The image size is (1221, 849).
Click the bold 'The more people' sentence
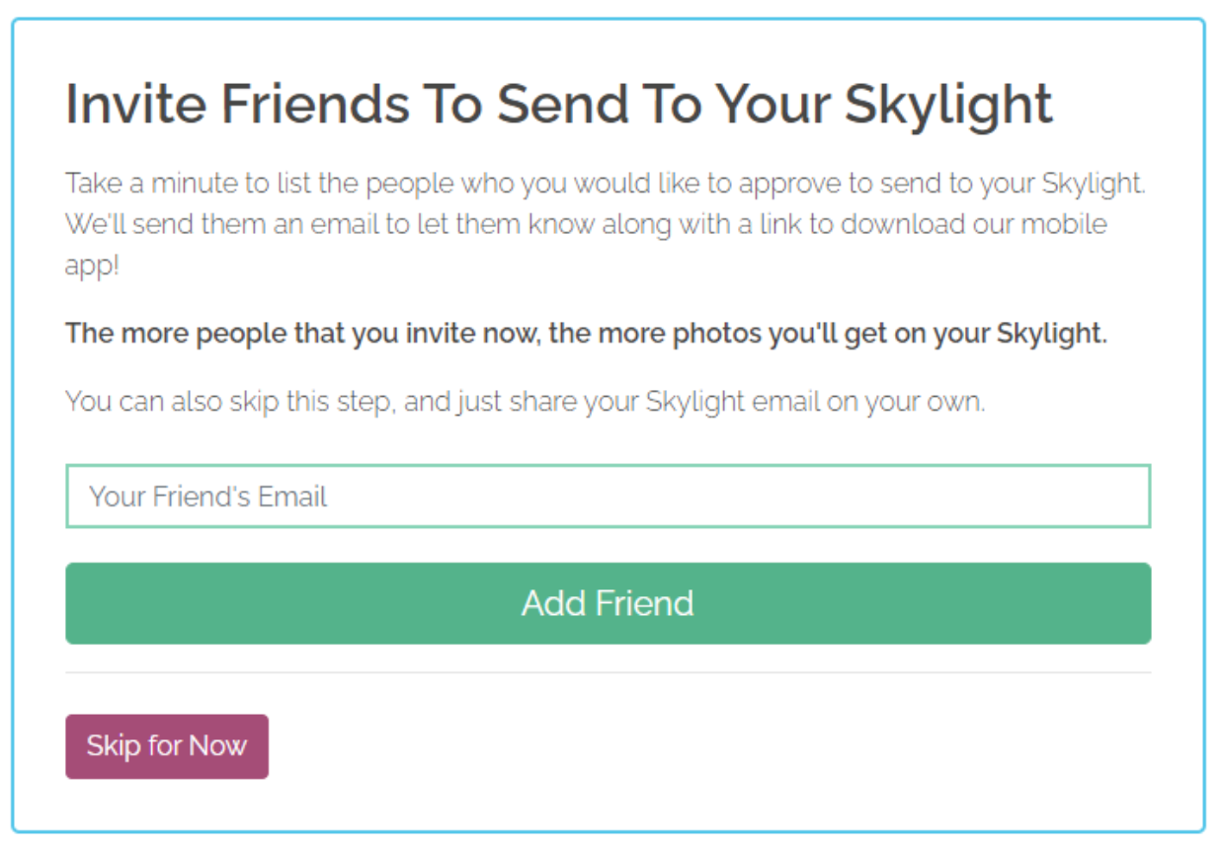pyautogui.click(x=586, y=334)
